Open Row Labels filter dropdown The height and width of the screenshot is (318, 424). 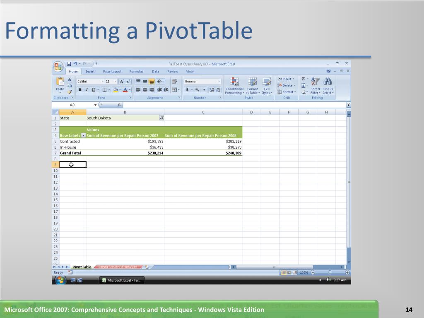pyautogui.click(x=84, y=135)
